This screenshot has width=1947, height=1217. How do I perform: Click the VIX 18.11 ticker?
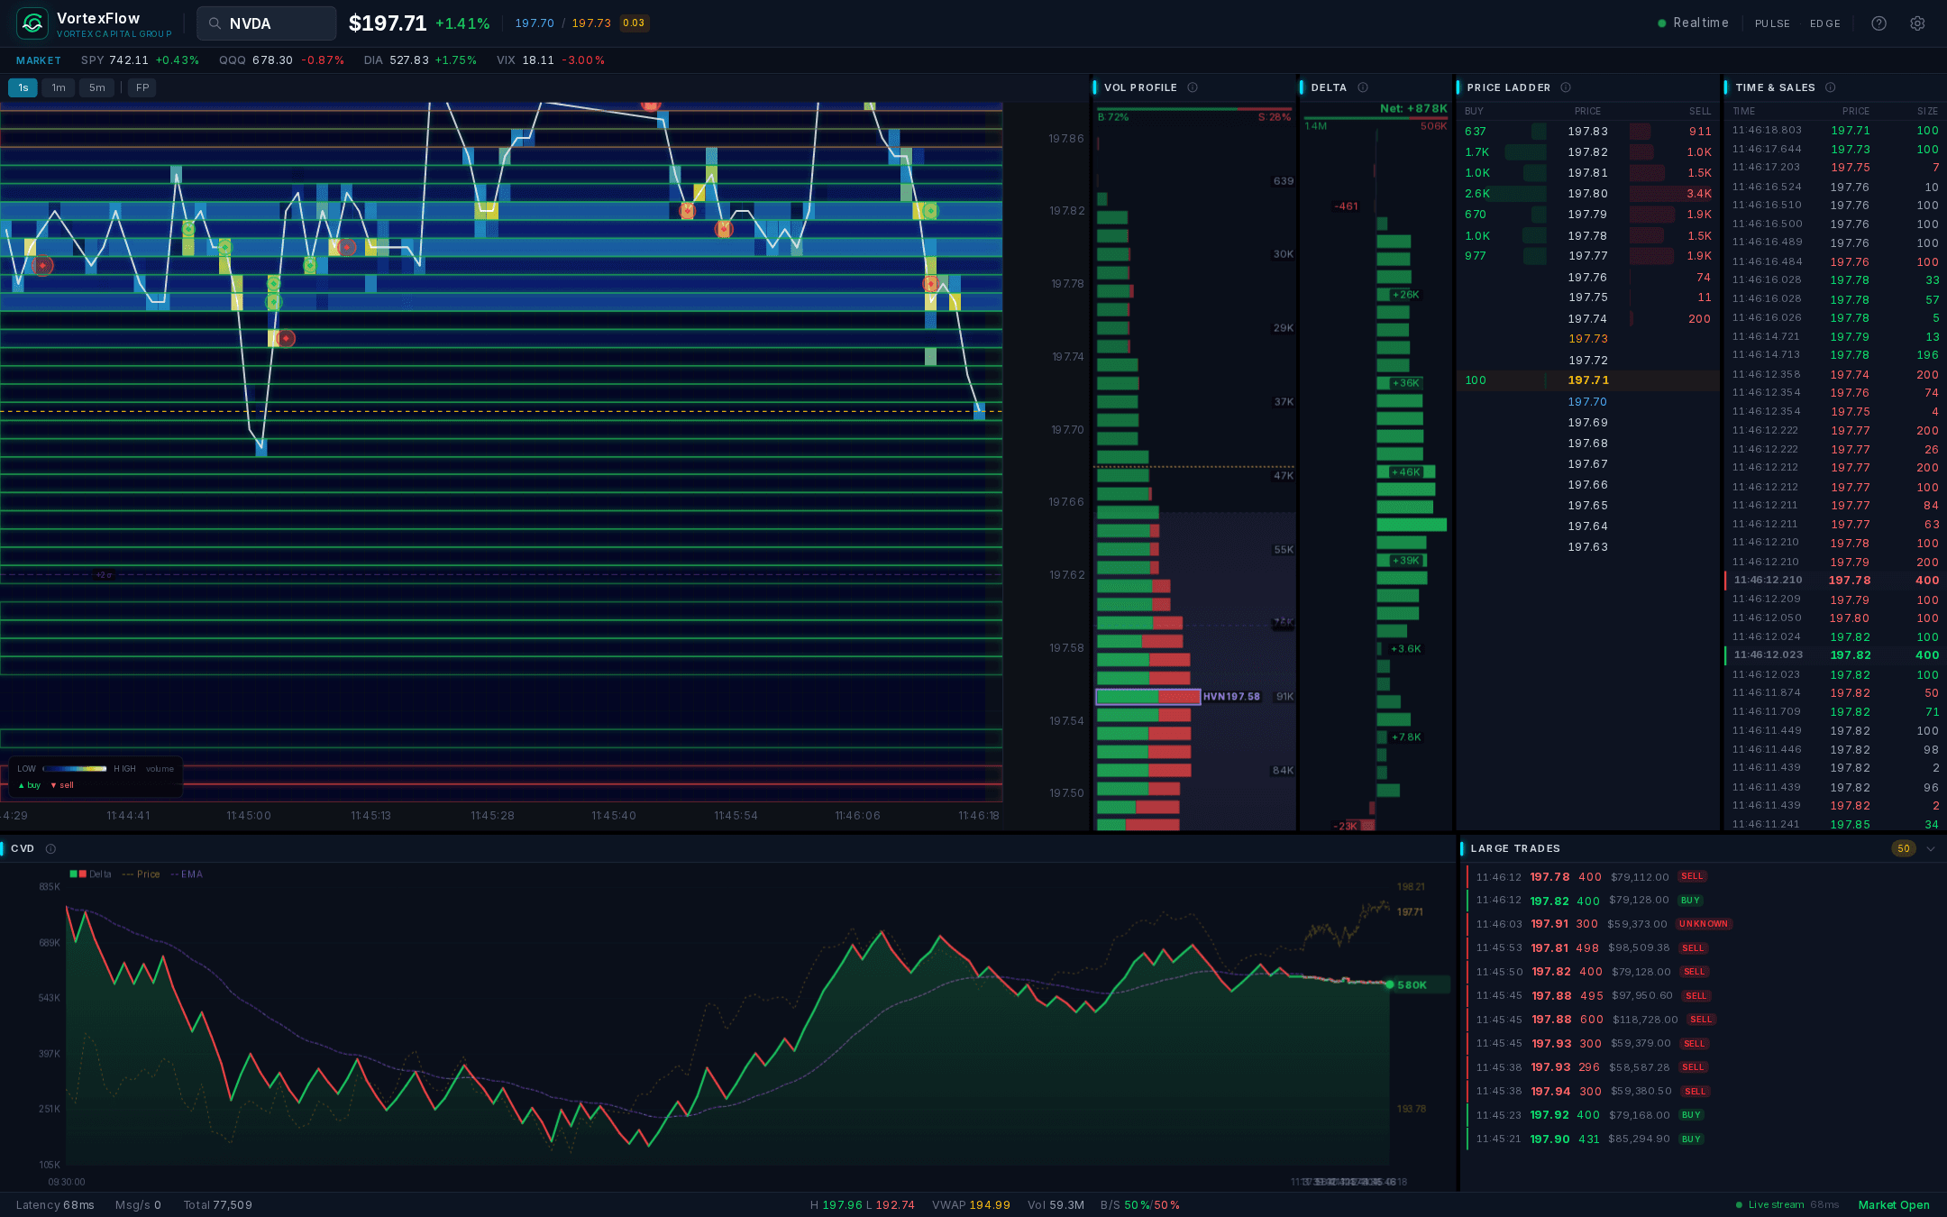(550, 60)
